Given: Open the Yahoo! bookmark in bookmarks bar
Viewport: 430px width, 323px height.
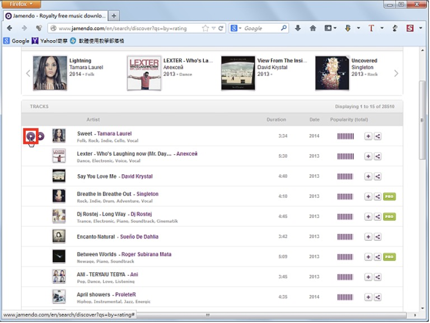Looking at the screenshot, I should coord(50,41).
